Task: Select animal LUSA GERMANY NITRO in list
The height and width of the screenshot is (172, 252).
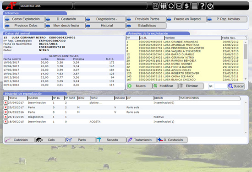Action: click(x=185, y=58)
